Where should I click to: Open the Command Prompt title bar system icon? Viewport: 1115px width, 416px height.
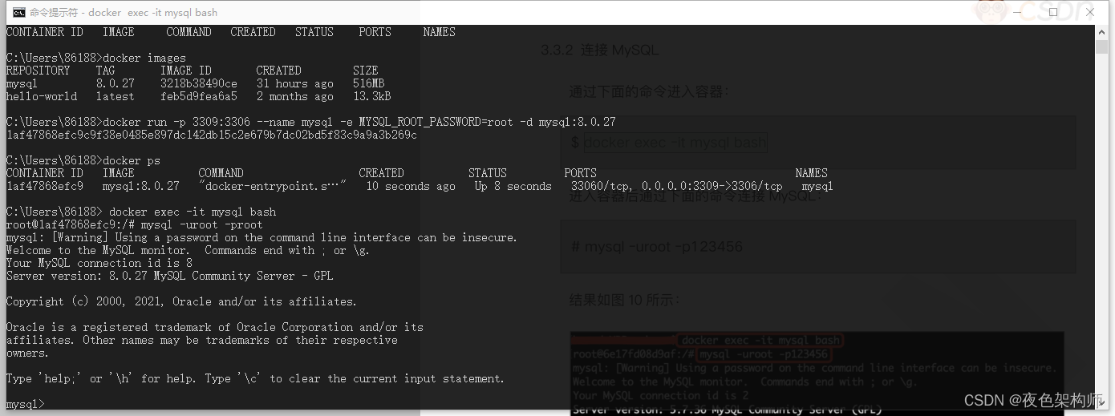[18, 12]
